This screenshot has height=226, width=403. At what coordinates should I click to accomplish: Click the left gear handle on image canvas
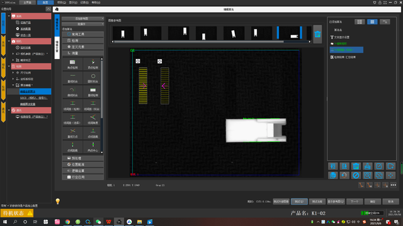(138, 61)
